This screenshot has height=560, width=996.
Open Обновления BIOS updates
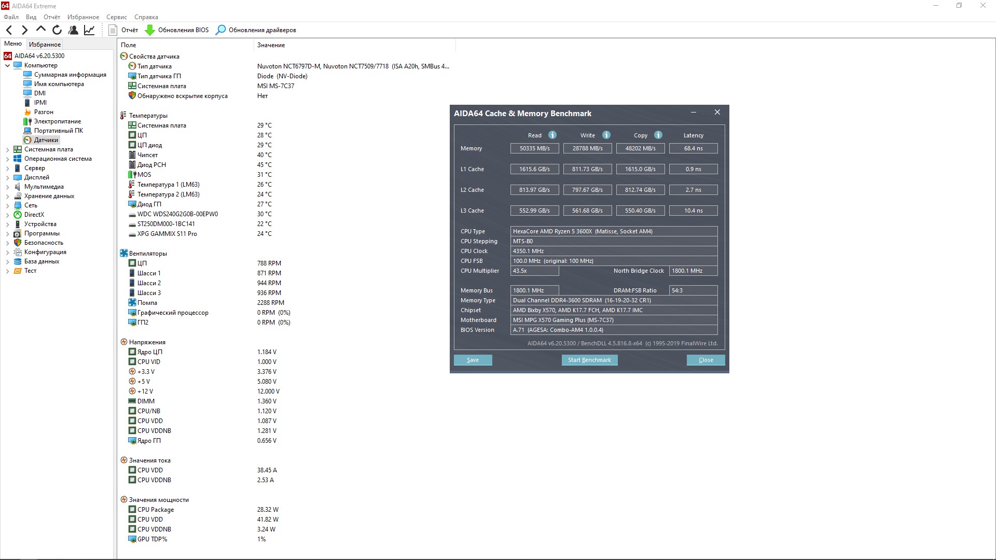pos(177,30)
